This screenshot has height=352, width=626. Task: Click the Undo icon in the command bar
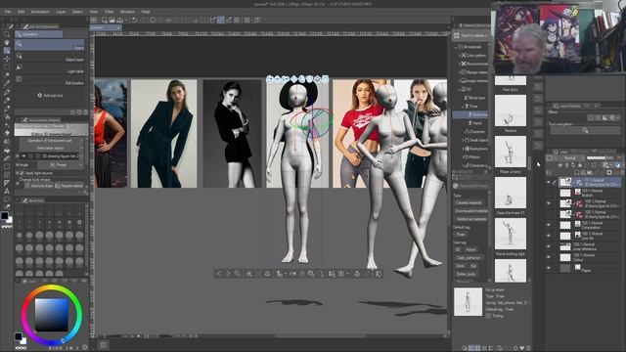135,20
